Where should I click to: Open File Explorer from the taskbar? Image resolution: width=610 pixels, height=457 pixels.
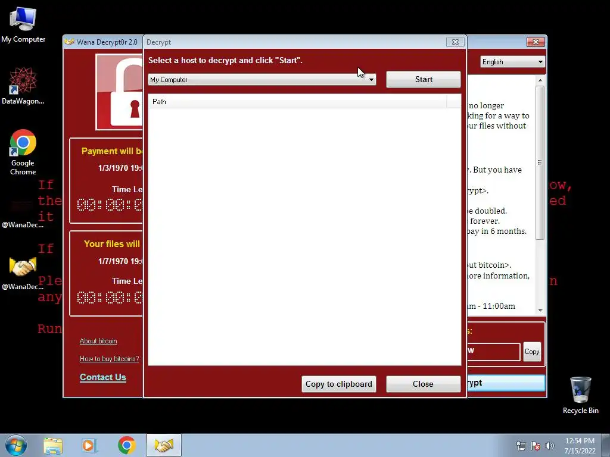click(x=53, y=446)
